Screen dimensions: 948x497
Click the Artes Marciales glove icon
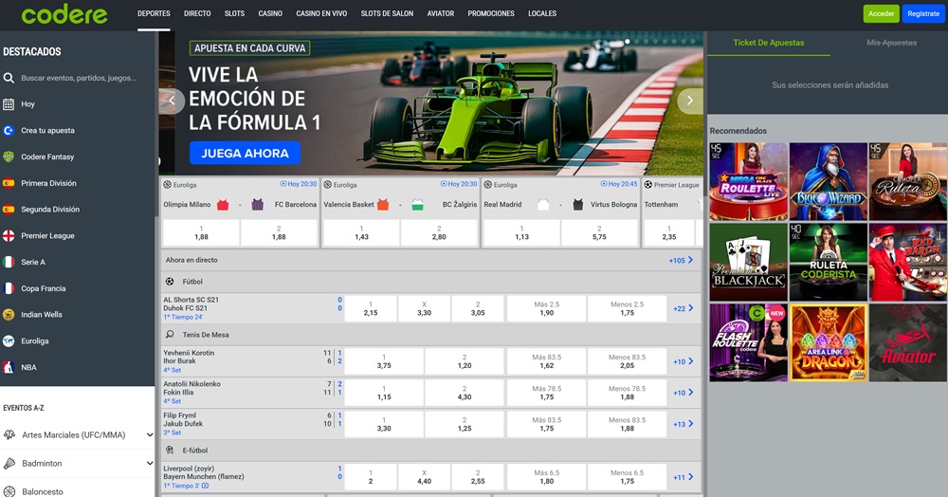pyautogui.click(x=9, y=434)
